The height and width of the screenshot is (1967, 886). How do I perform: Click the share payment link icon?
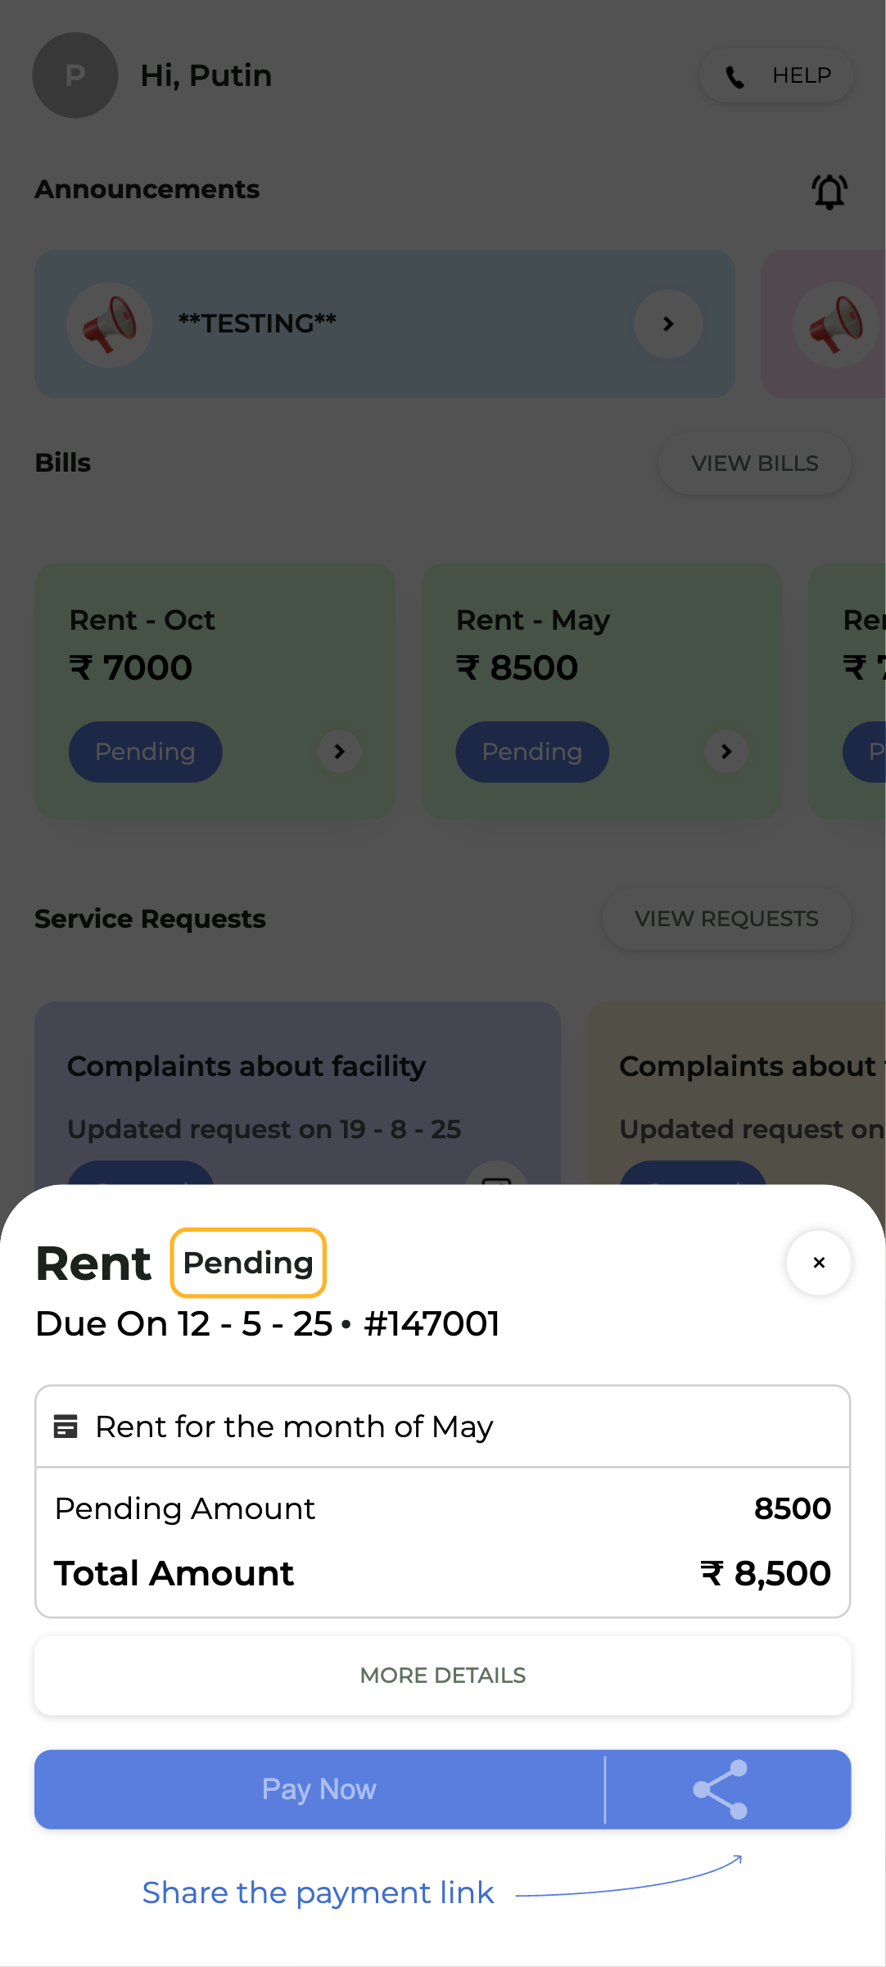pyautogui.click(x=721, y=1789)
